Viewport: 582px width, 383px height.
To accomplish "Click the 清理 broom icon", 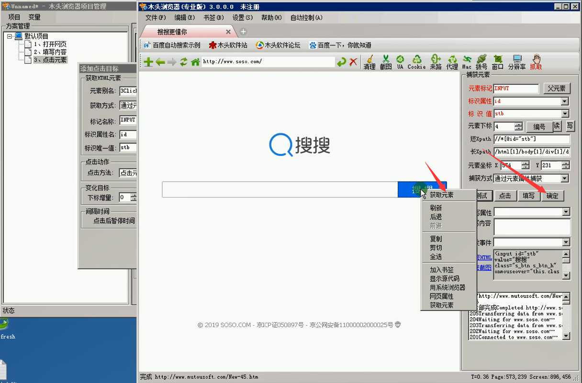I will coord(369,62).
